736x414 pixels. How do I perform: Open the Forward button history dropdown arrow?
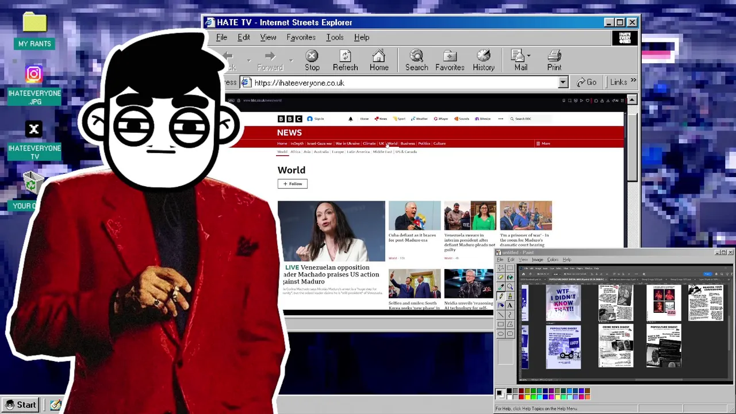[x=291, y=60]
